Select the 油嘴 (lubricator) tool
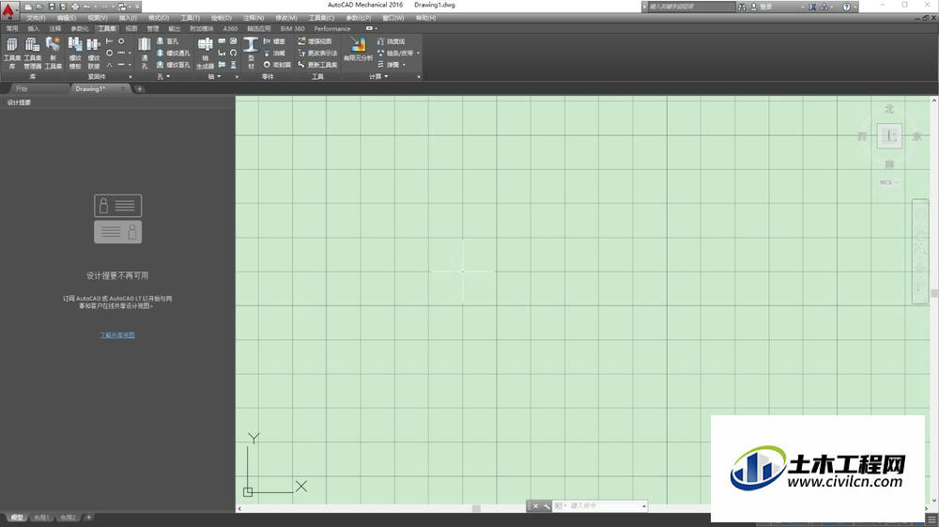The image size is (939, 527). coord(274,53)
